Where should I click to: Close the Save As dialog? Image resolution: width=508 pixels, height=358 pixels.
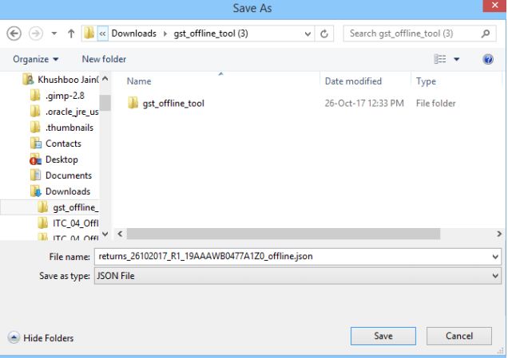click(494, 6)
